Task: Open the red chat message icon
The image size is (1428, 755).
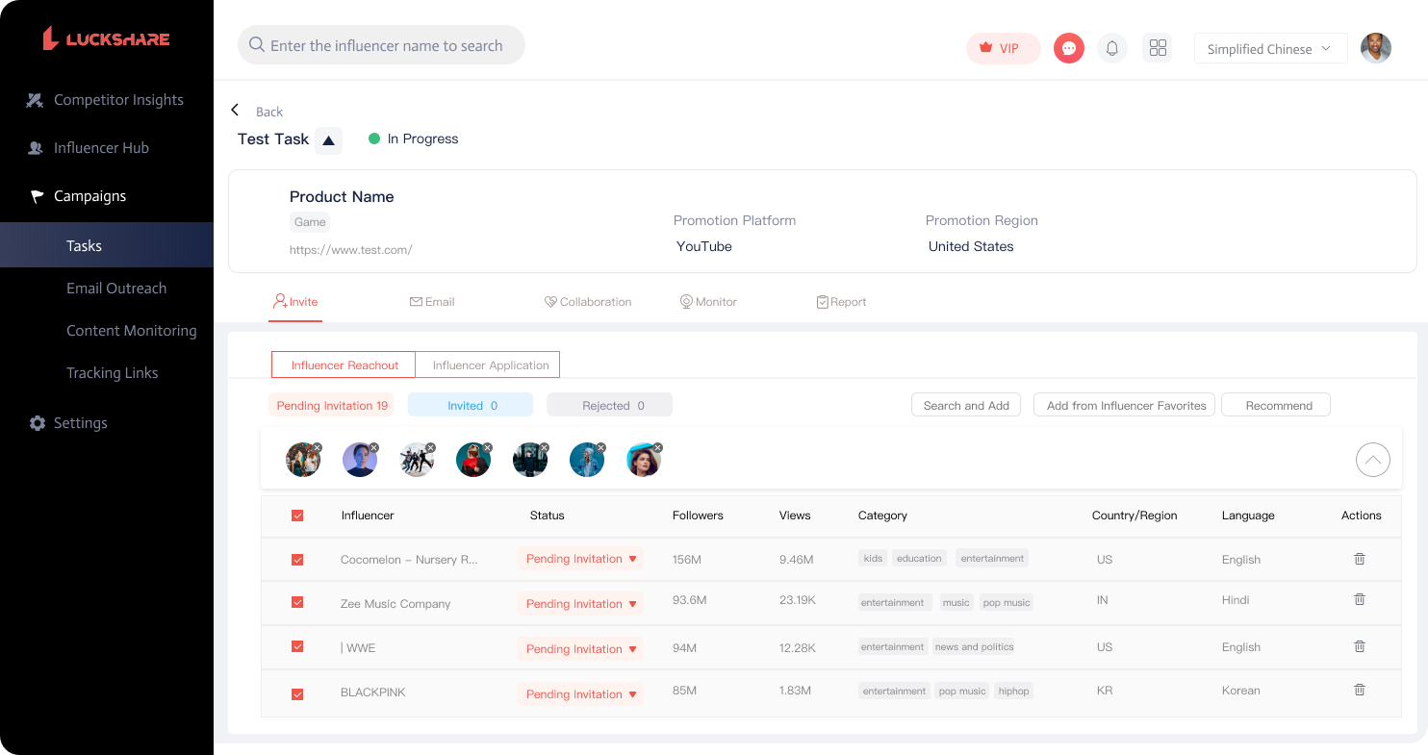Action: pos(1069,48)
